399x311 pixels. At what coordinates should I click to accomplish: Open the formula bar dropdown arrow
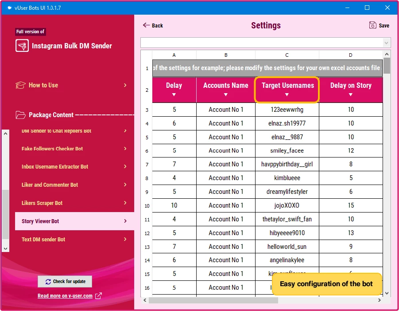[x=386, y=43]
